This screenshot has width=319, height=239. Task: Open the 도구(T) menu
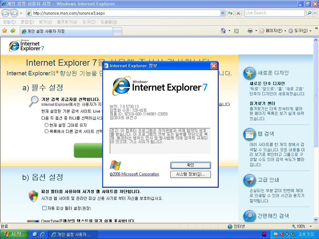[89, 22]
